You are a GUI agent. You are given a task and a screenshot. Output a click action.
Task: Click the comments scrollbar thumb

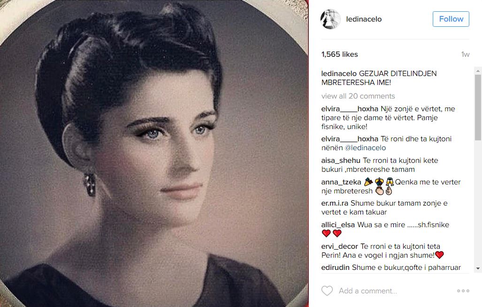[x=478, y=107]
